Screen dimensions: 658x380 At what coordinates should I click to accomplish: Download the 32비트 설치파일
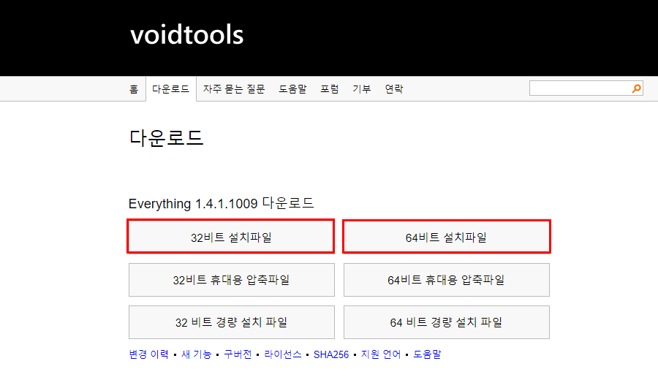click(x=231, y=237)
